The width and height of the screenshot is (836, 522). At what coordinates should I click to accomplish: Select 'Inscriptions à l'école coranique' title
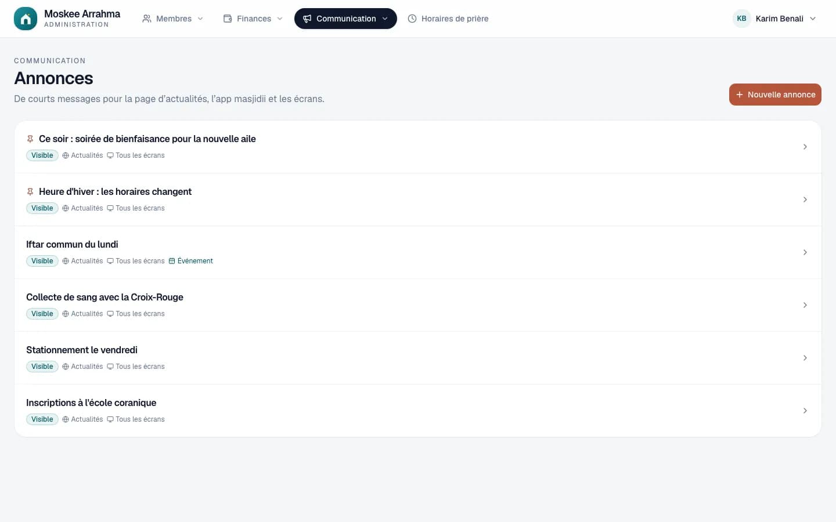coord(91,403)
